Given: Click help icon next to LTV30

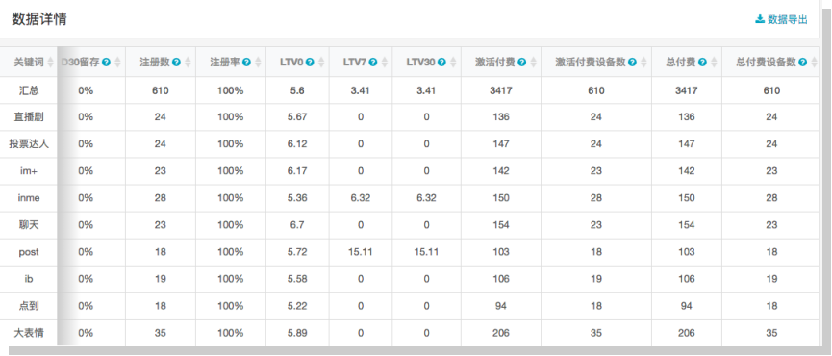Looking at the screenshot, I should click(441, 63).
